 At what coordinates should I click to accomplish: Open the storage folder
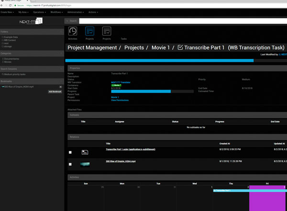click(8, 47)
